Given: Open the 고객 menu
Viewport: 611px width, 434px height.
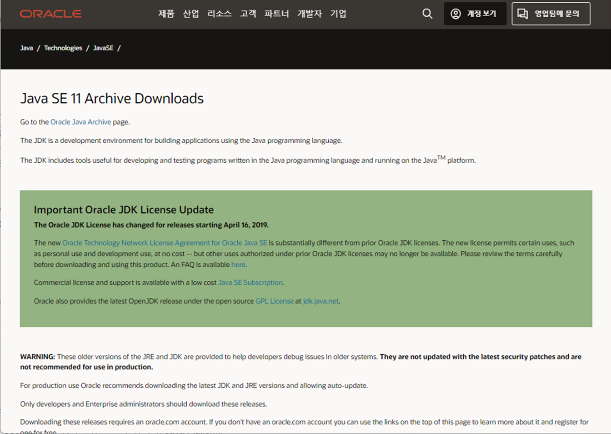Looking at the screenshot, I should (248, 14).
